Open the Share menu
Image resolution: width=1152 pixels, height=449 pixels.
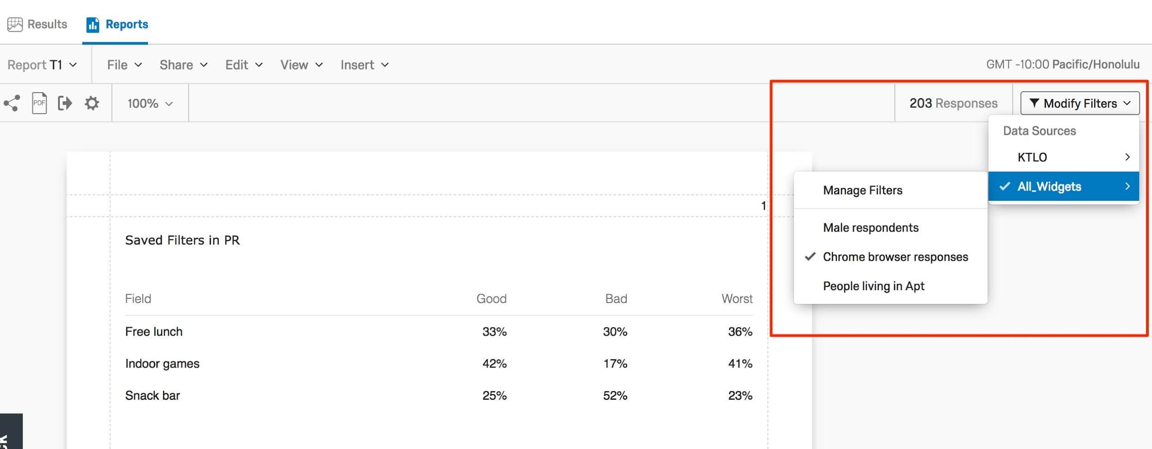click(x=183, y=65)
